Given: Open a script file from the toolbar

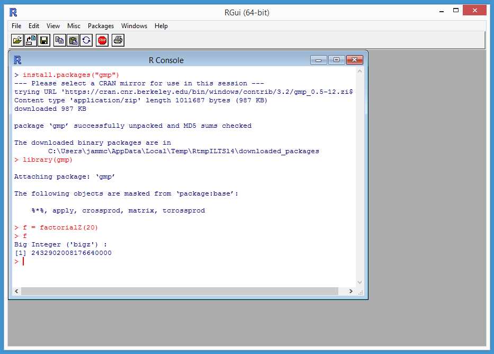Looking at the screenshot, I should click(x=16, y=40).
